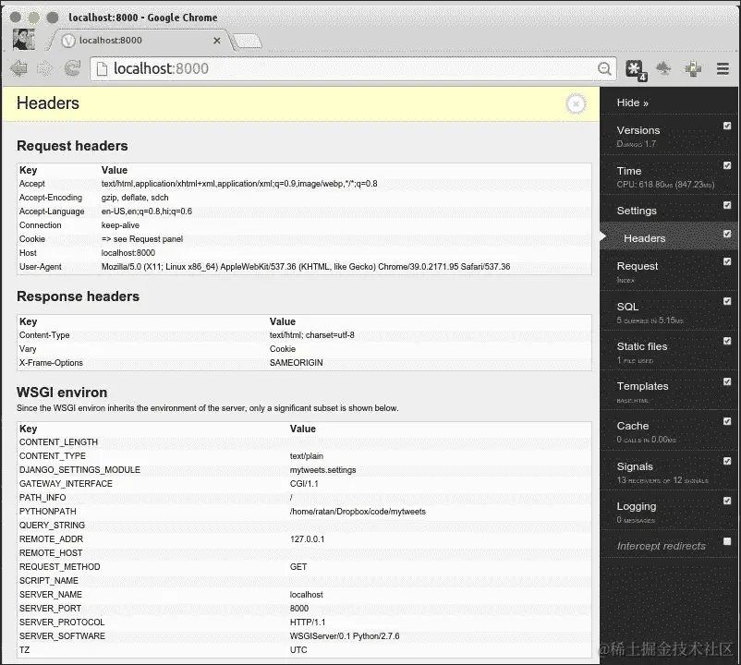Close the localhost:8000 tab
741x665 pixels.
[x=217, y=41]
